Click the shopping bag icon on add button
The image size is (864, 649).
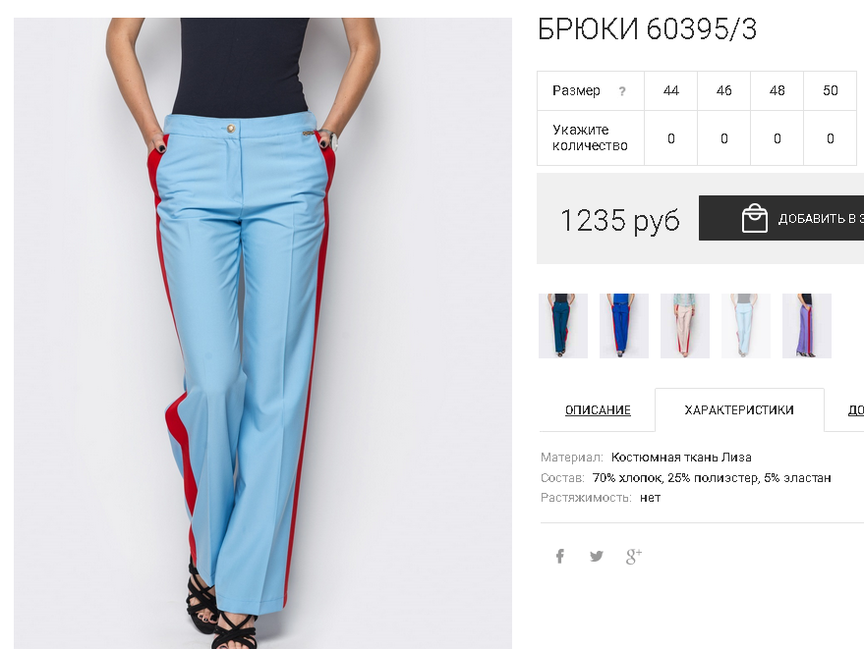(754, 218)
